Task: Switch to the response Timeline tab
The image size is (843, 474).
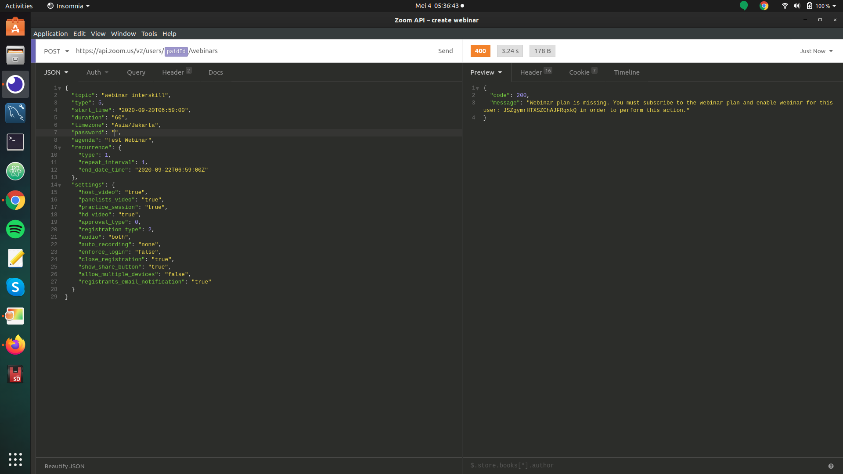Action: click(x=627, y=72)
